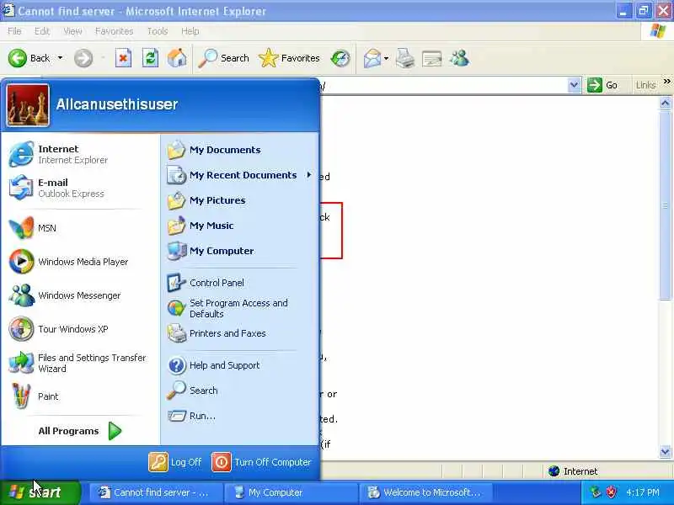Click scrollbar up arrow in browser
The height and width of the screenshot is (505, 674).
tap(665, 103)
